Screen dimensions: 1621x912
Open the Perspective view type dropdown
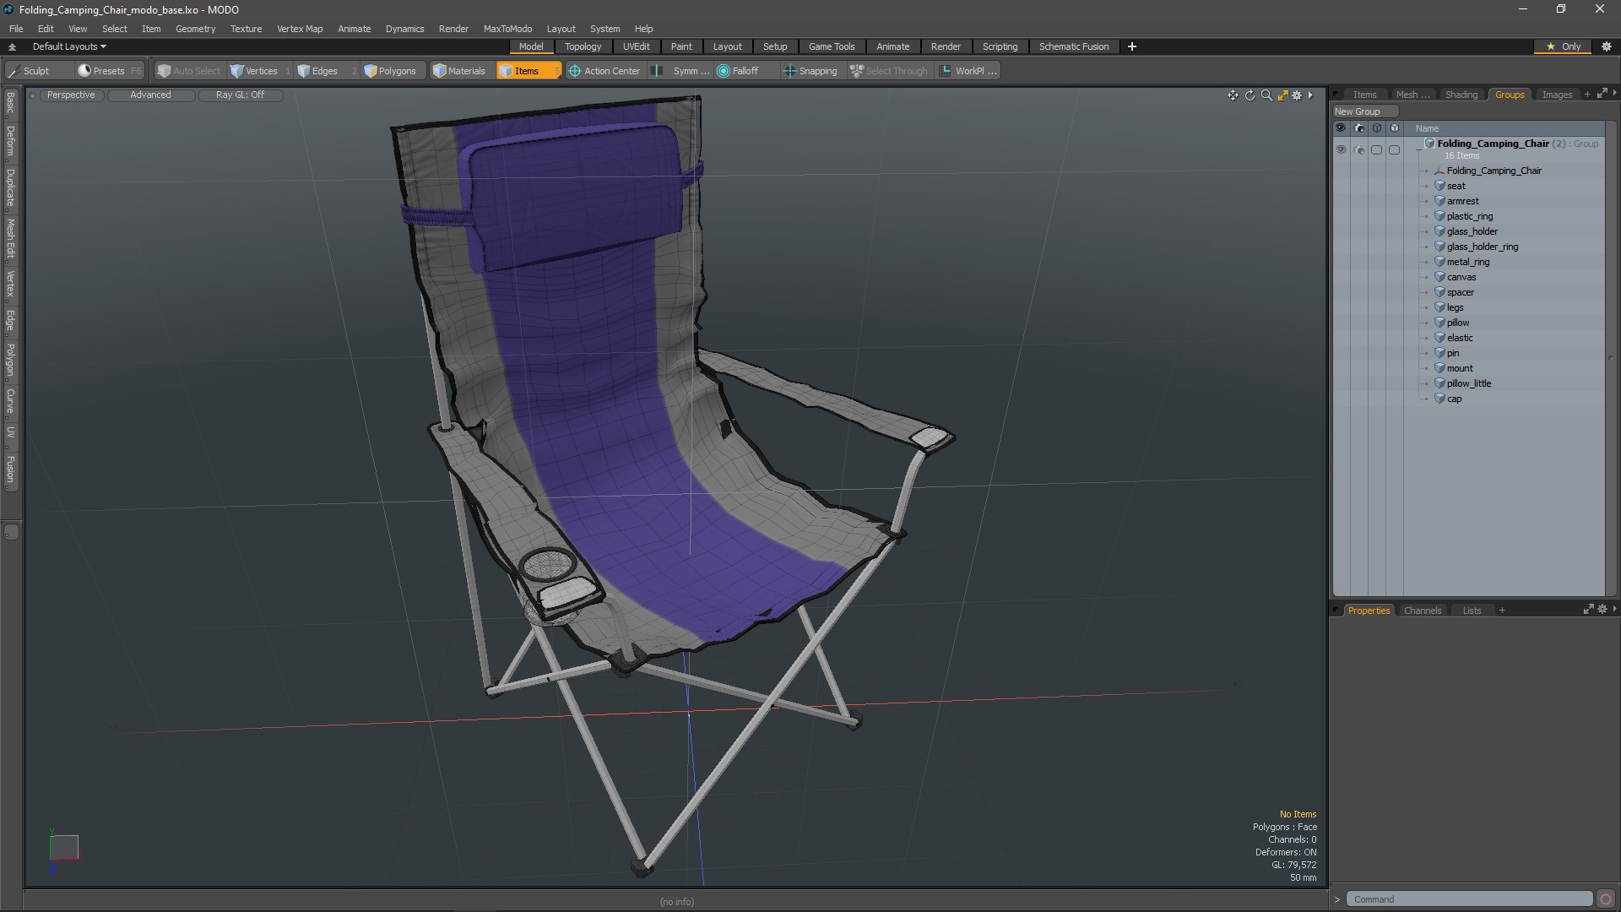(x=71, y=95)
